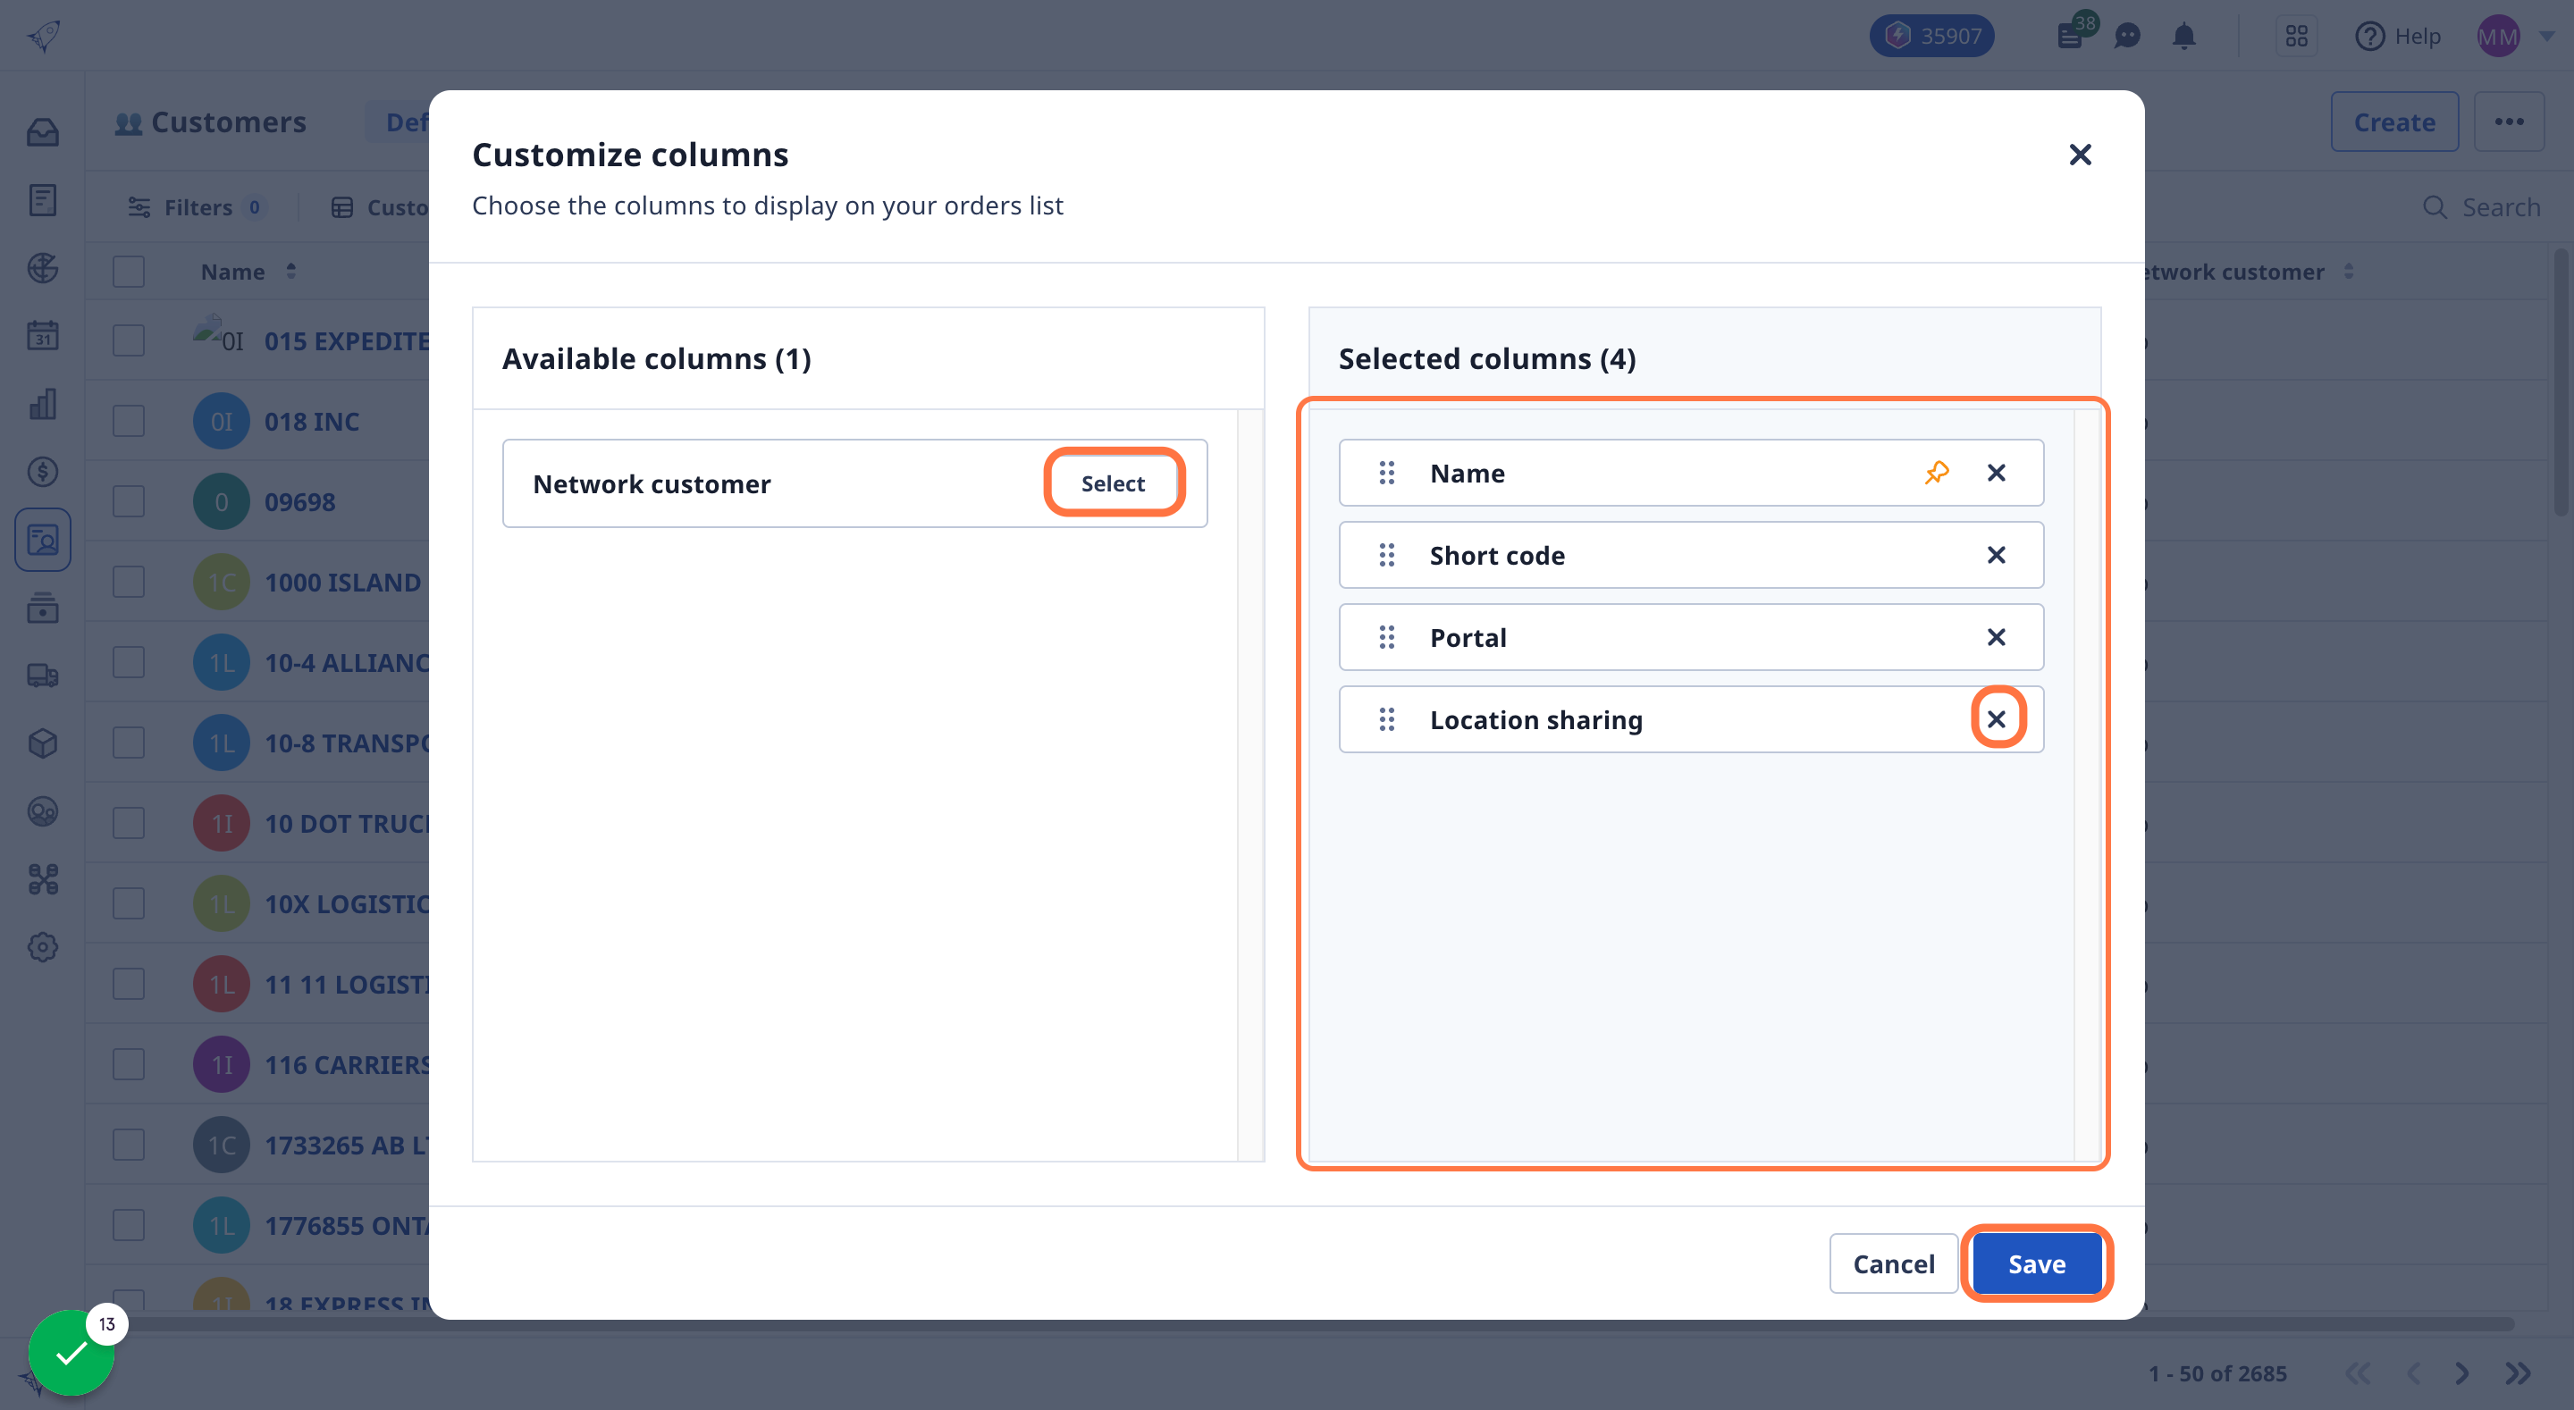The image size is (2574, 1410).
Task: Open the cube package sidebar icon
Action: [x=42, y=743]
